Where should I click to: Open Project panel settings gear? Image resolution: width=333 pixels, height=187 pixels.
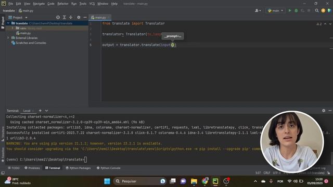click(79, 17)
